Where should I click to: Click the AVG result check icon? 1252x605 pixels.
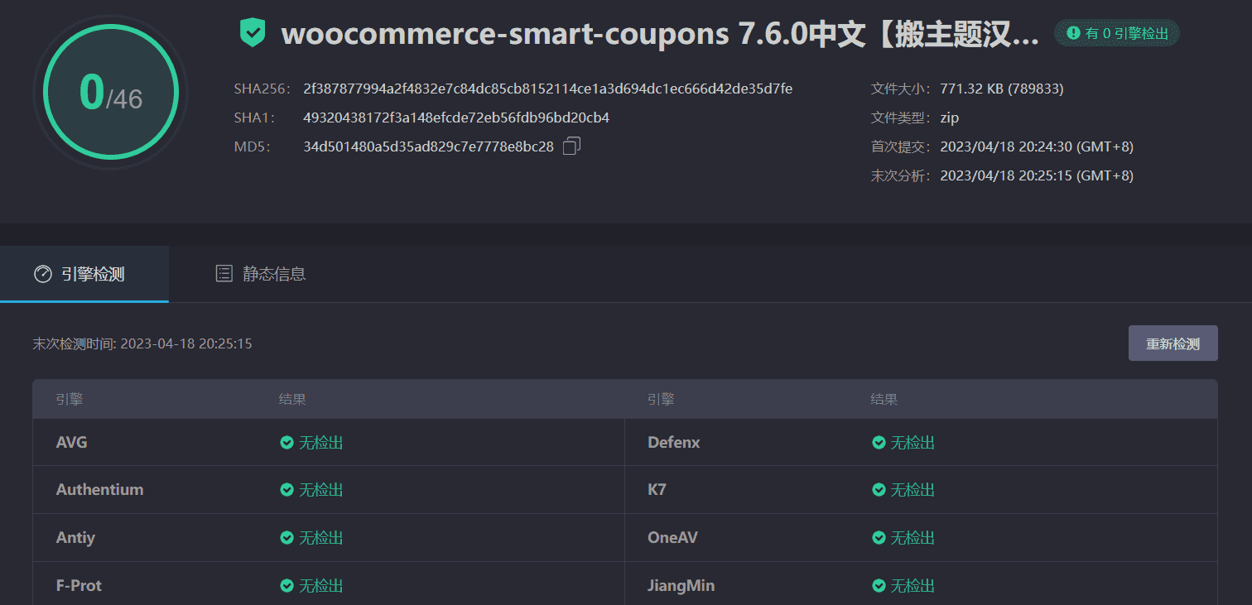[x=287, y=443]
